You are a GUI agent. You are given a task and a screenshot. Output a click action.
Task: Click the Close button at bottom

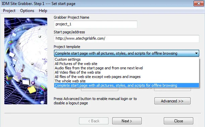point(179,121)
